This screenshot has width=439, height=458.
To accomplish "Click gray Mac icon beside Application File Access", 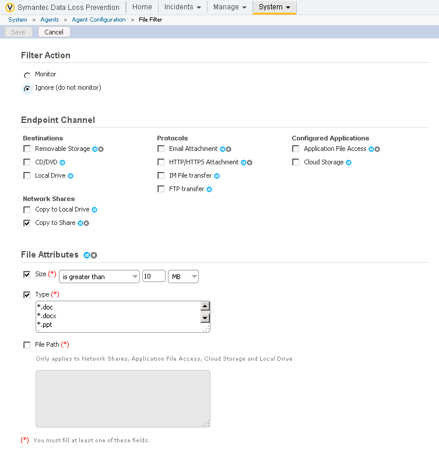I will click(377, 149).
